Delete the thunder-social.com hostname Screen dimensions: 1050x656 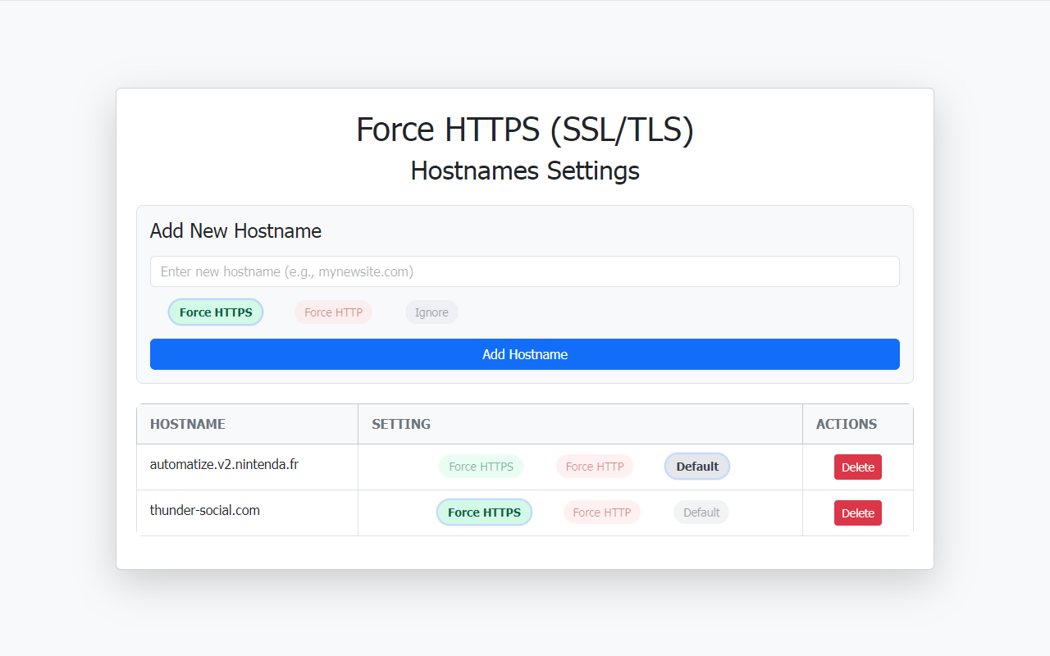(857, 512)
